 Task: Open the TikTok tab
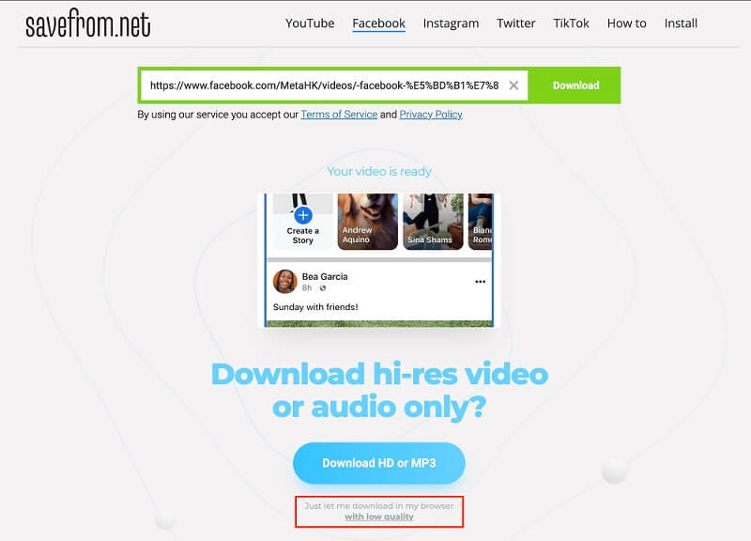click(x=571, y=23)
